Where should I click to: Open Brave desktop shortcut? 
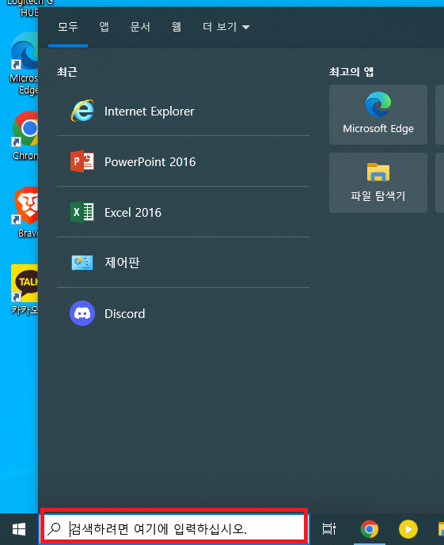point(26,212)
